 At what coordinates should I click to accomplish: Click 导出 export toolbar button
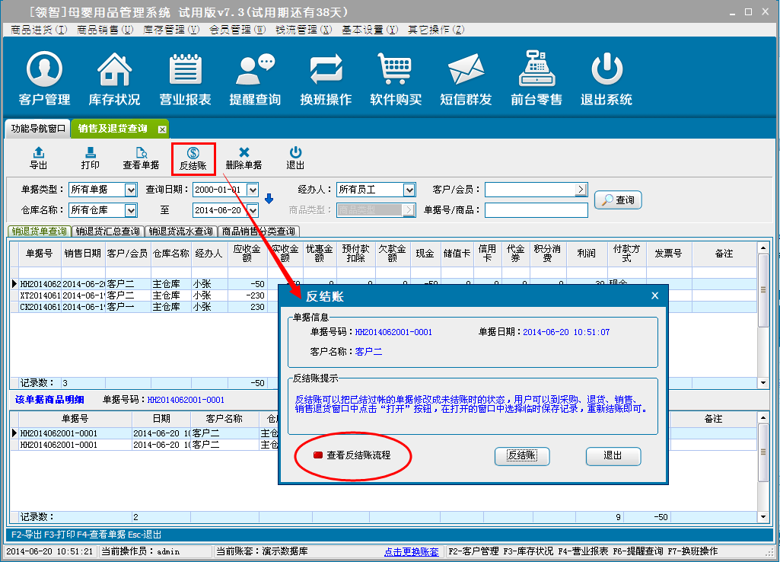click(x=38, y=158)
